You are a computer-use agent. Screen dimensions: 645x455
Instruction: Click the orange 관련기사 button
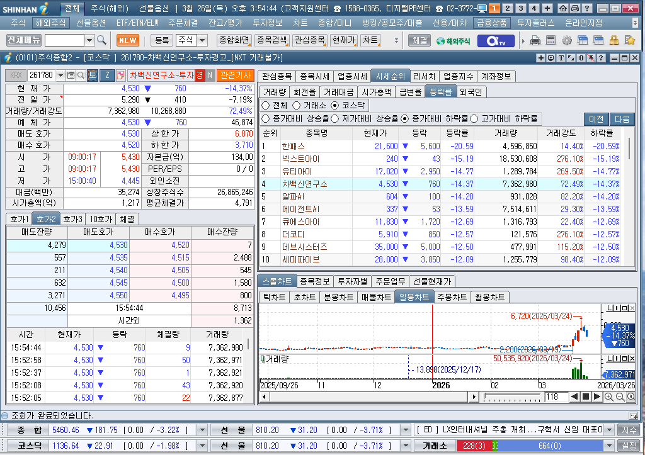236,76
